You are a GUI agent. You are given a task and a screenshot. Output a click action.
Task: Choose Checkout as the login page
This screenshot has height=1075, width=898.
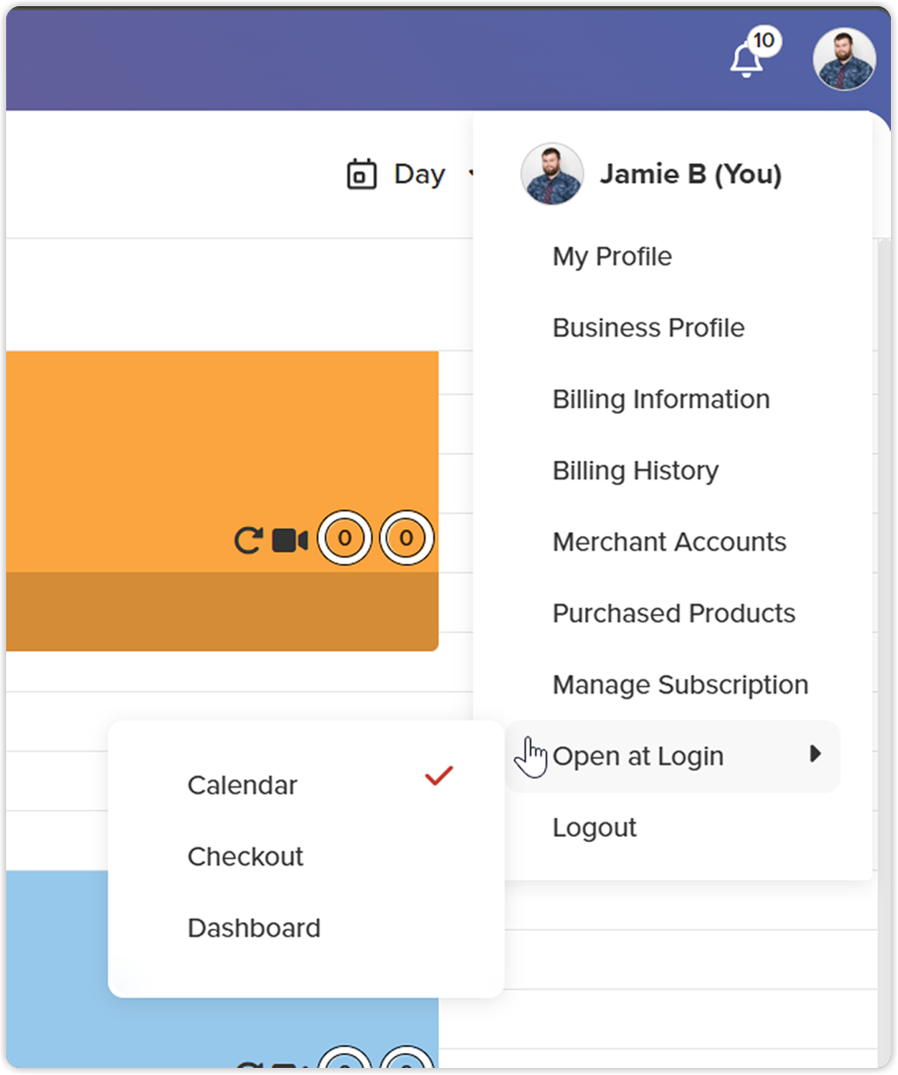245,856
